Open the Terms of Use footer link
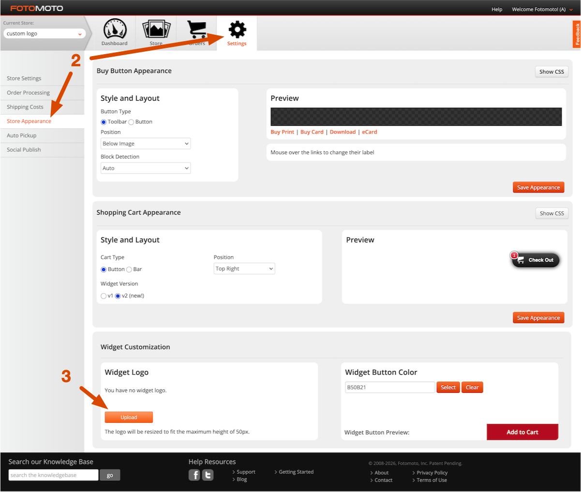Screen dimensions: 581x492 click(432, 480)
